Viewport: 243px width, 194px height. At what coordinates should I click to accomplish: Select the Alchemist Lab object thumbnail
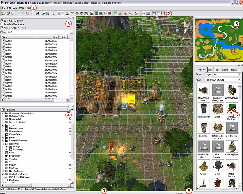click(232, 90)
